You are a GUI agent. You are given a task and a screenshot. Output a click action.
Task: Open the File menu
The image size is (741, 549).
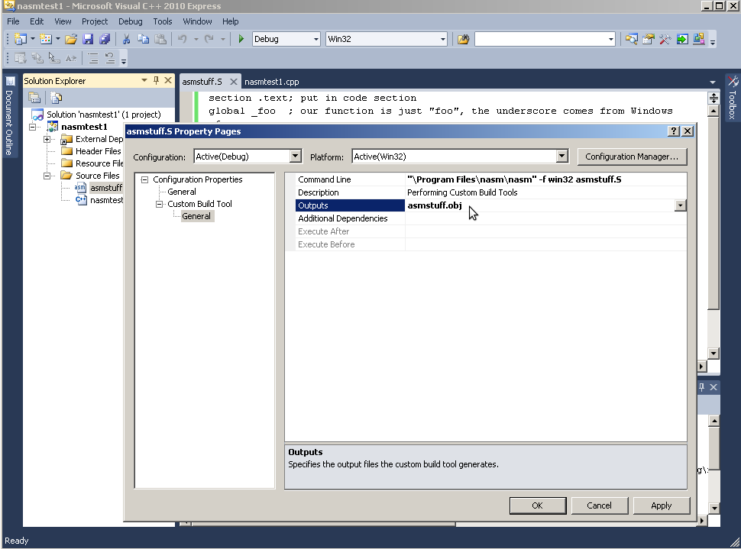(13, 21)
